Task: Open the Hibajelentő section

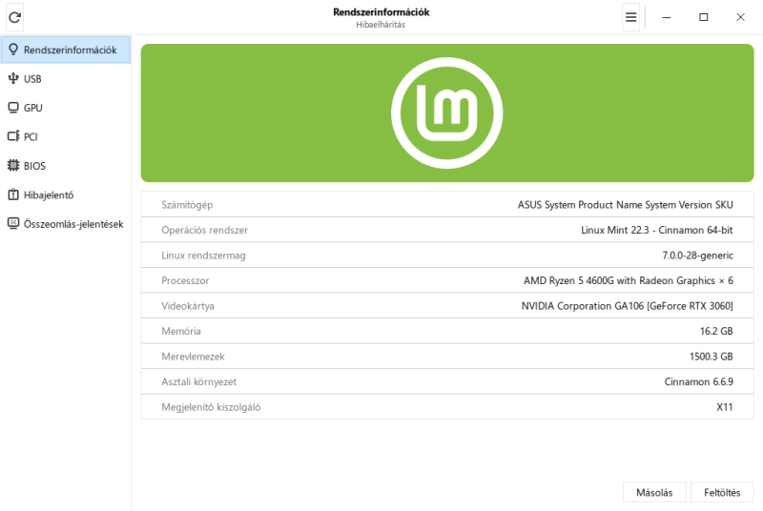Action: tap(66, 195)
